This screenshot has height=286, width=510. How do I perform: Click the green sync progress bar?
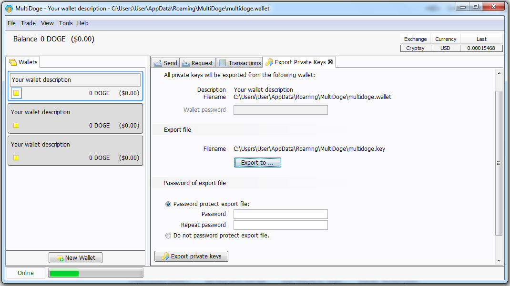coord(96,273)
